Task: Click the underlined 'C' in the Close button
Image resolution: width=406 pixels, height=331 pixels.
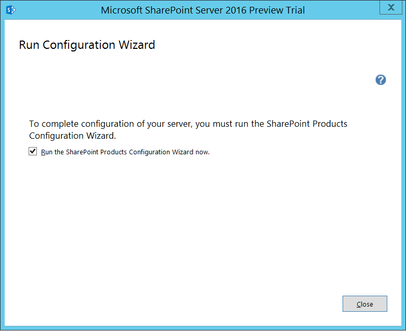Action: pos(358,304)
